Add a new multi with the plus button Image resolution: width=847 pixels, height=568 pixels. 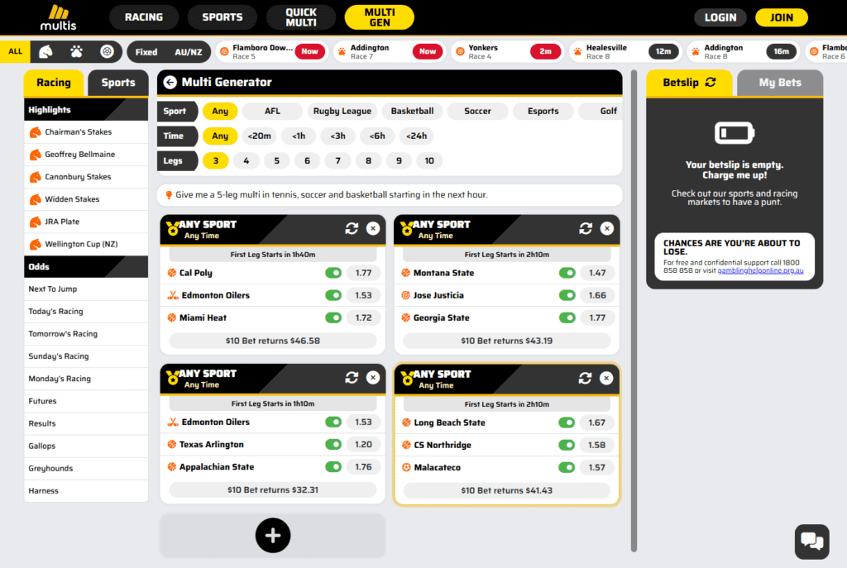(x=273, y=535)
